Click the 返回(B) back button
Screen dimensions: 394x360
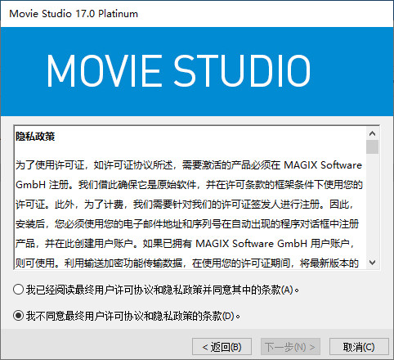(222, 347)
